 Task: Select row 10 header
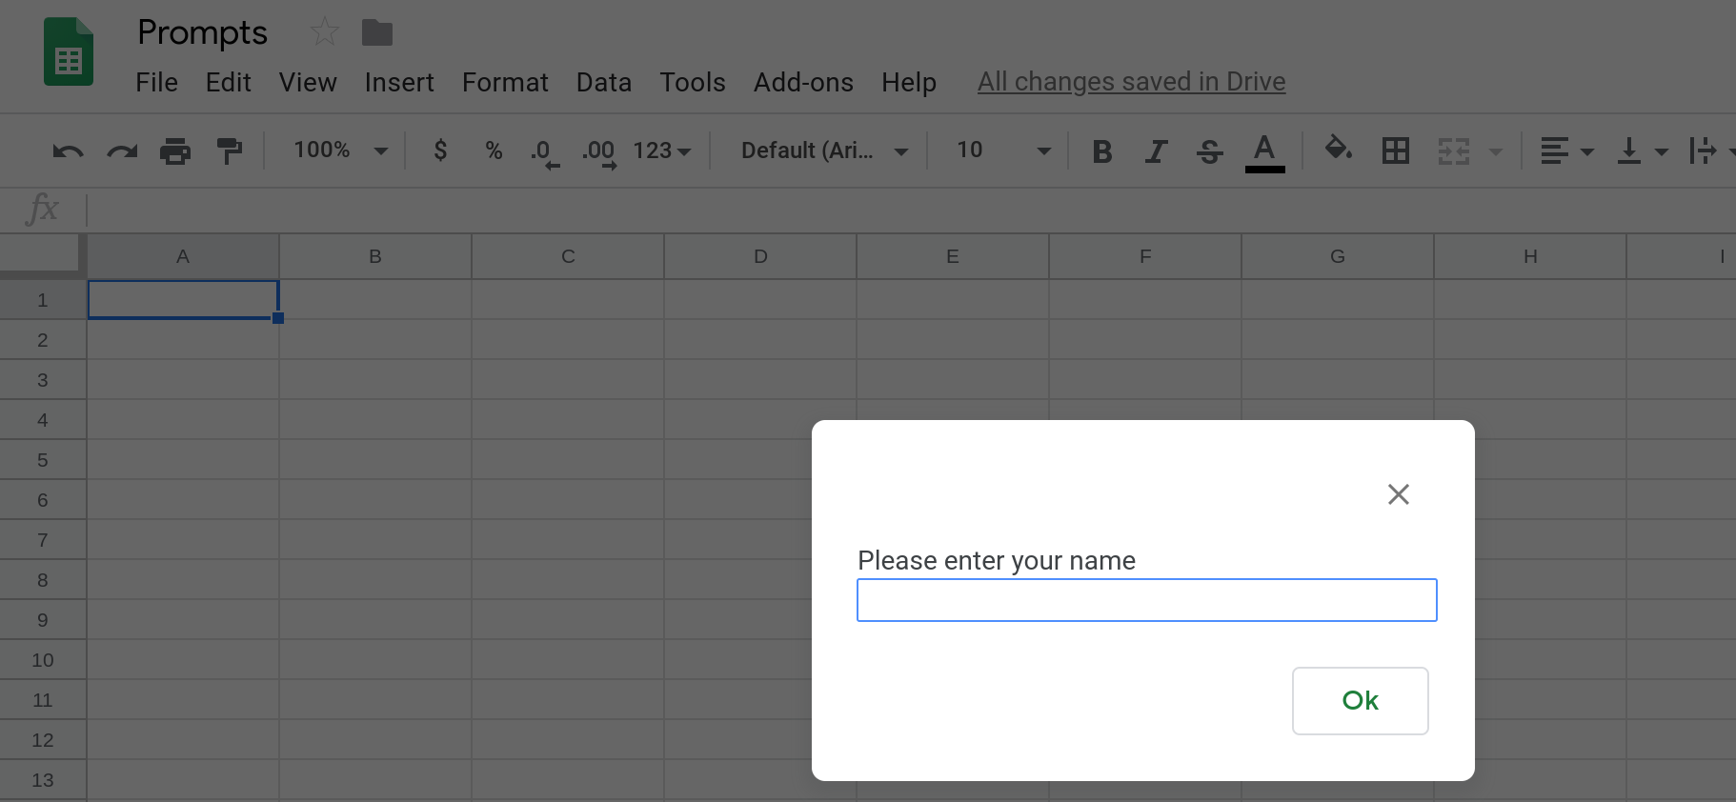pos(43,660)
